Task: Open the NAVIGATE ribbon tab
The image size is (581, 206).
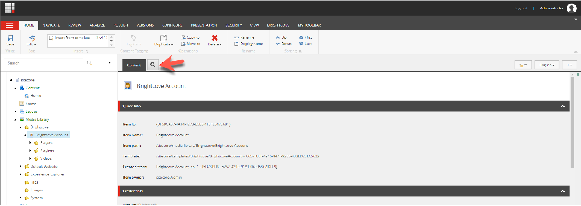Action: [51, 25]
